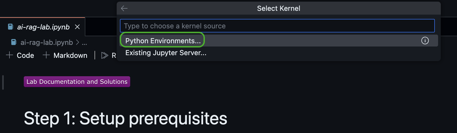Click the plus icon beside Code
Viewport: 457px width, 133px height.
click(x=9, y=55)
